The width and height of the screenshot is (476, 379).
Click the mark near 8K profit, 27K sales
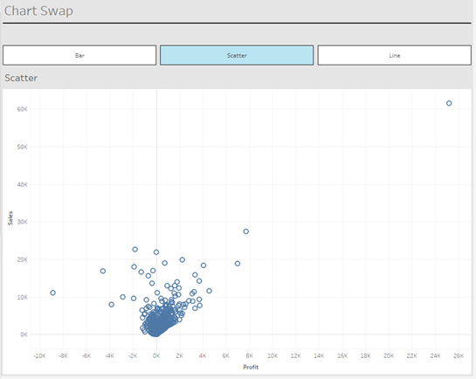(246, 231)
